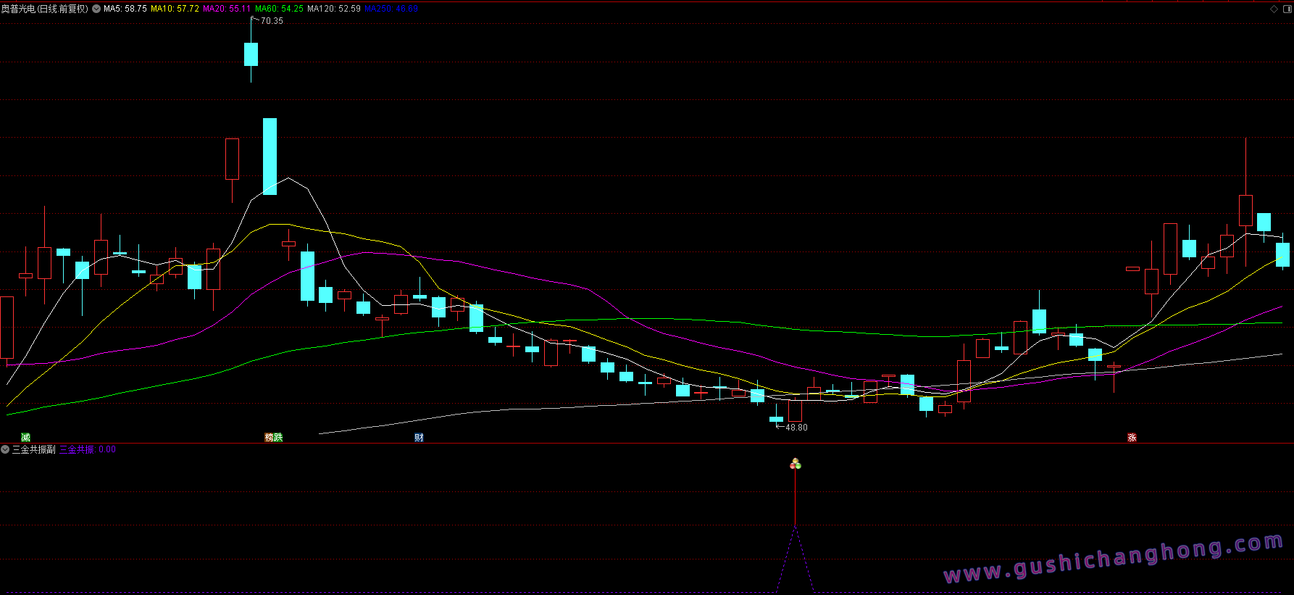
Task: Click the 奥普光电 (日线 前复权) chart title
Action: point(45,9)
